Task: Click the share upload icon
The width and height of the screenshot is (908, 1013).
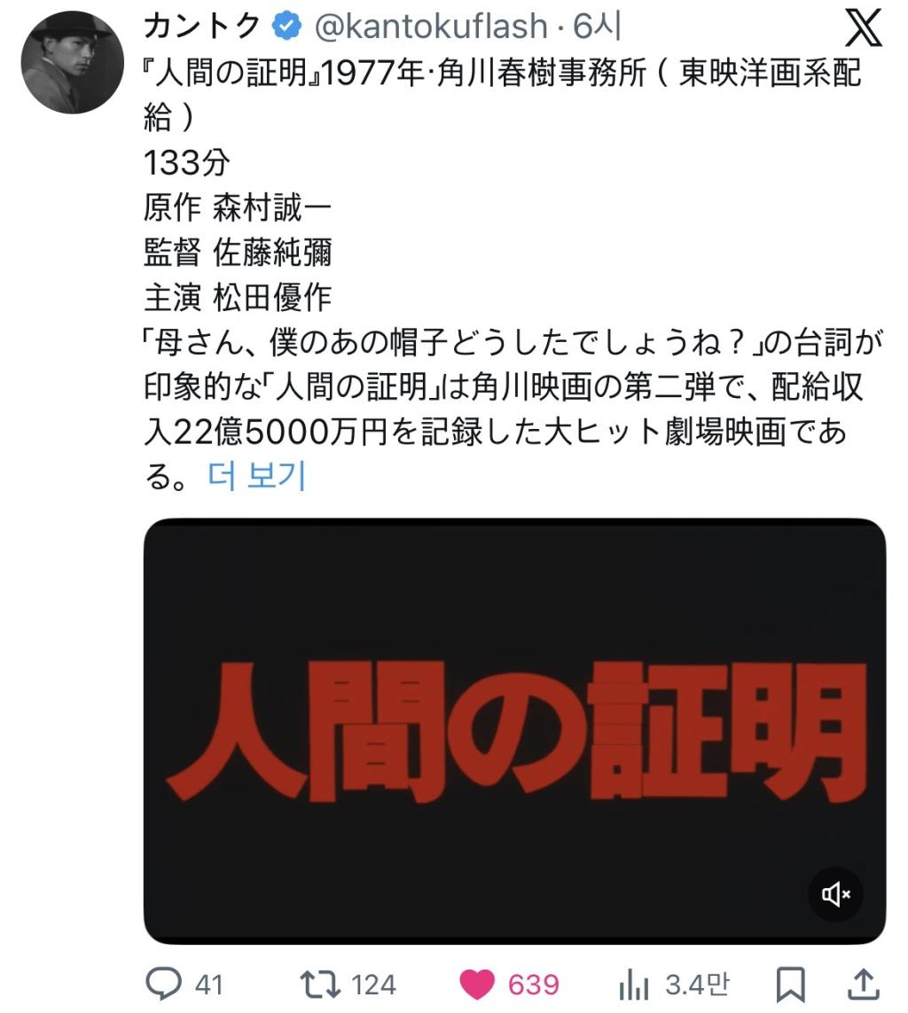Action: click(864, 984)
